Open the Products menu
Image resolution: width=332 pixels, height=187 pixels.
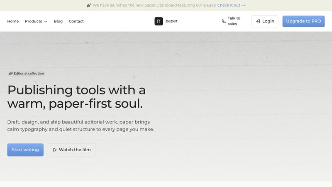36,22
